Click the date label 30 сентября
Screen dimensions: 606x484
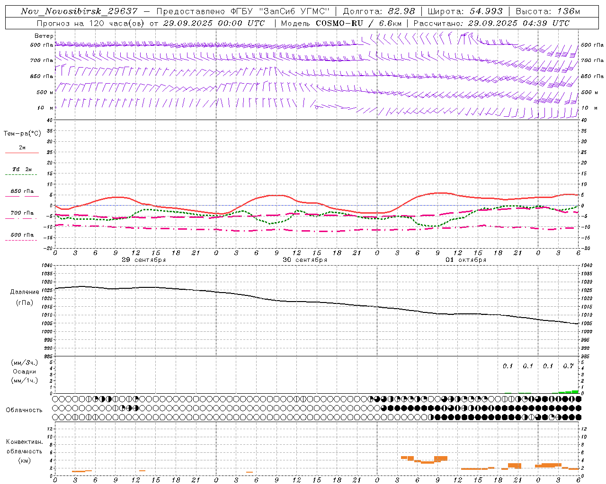pos(305,260)
